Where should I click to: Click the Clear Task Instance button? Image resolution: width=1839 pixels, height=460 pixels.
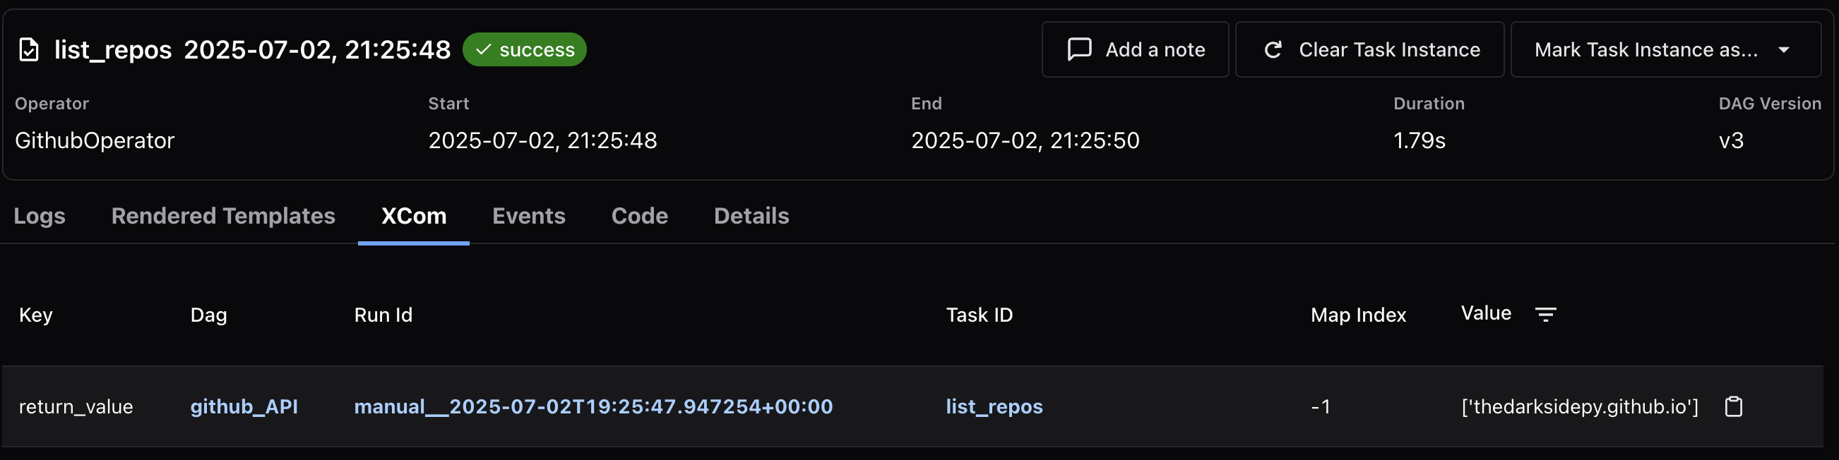tap(1369, 49)
